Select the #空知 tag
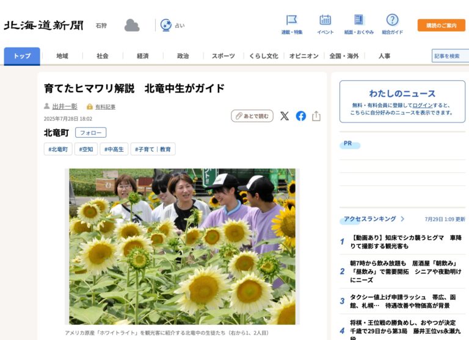Screen dimensions: 469x340 [86, 149]
